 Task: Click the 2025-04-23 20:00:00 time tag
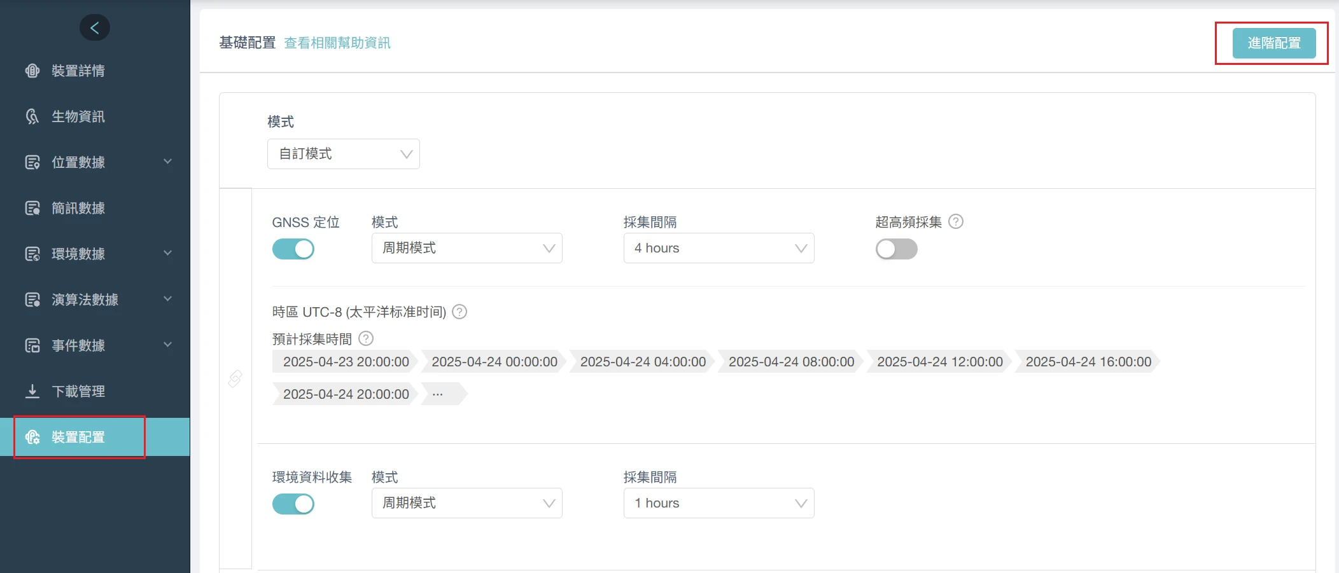tap(346, 362)
